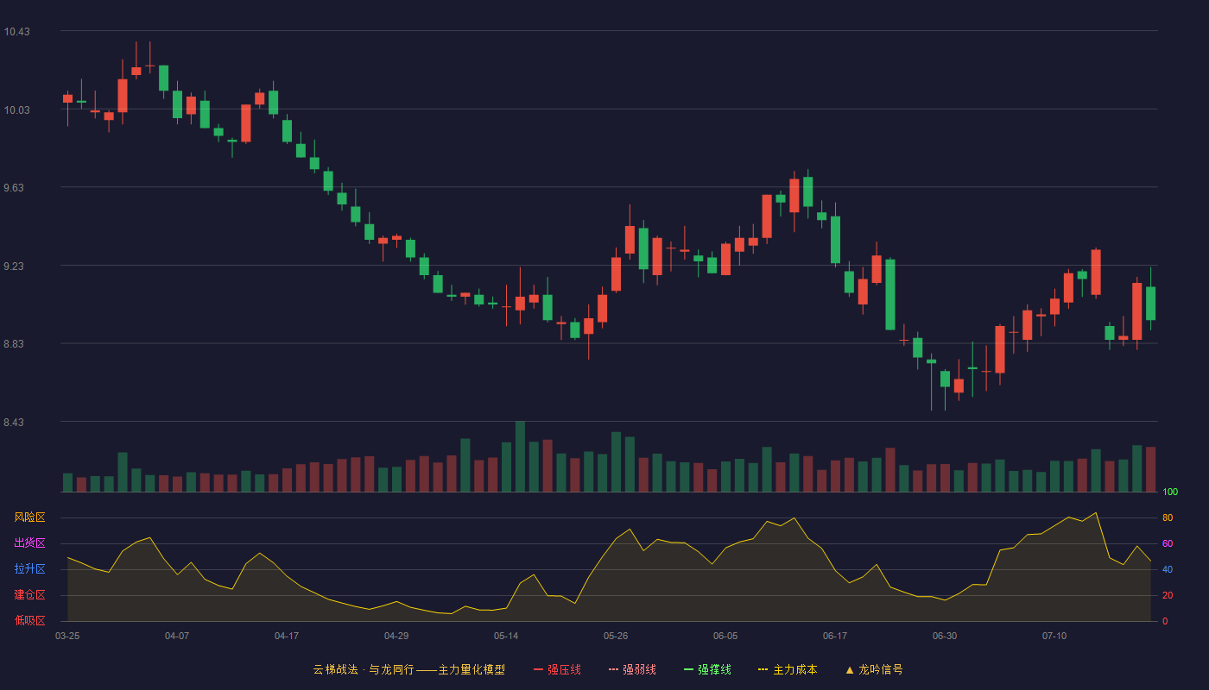1209x690 pixels.
Task: Toggle the 龙吟信号 triangle legend item
Action: coord(874,669)
